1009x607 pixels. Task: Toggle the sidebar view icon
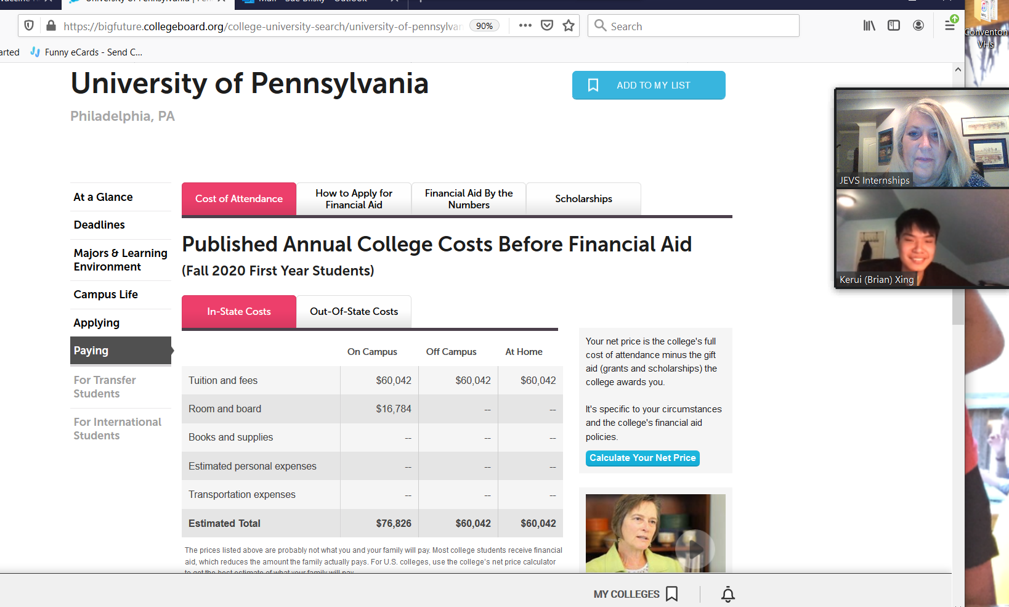pyautogui.click(x=894, y=26)
